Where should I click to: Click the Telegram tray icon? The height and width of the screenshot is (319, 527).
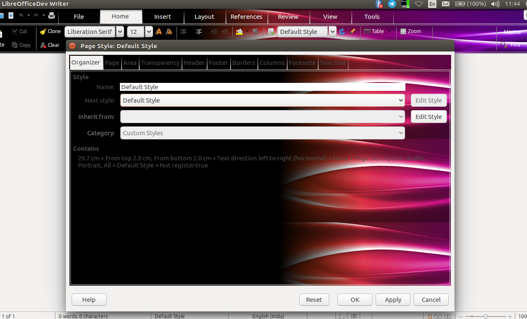[x=392, y=4]
